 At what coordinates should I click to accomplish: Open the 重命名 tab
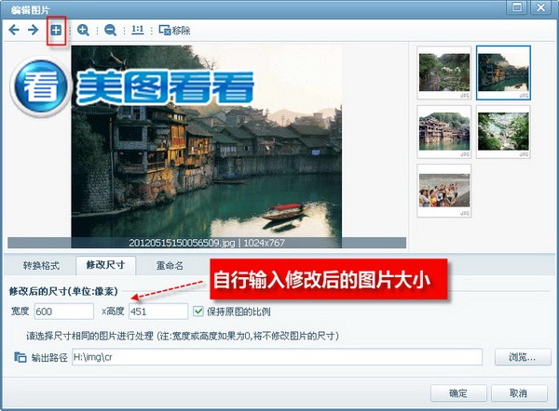pyautogui.click(x=170, y=265)
